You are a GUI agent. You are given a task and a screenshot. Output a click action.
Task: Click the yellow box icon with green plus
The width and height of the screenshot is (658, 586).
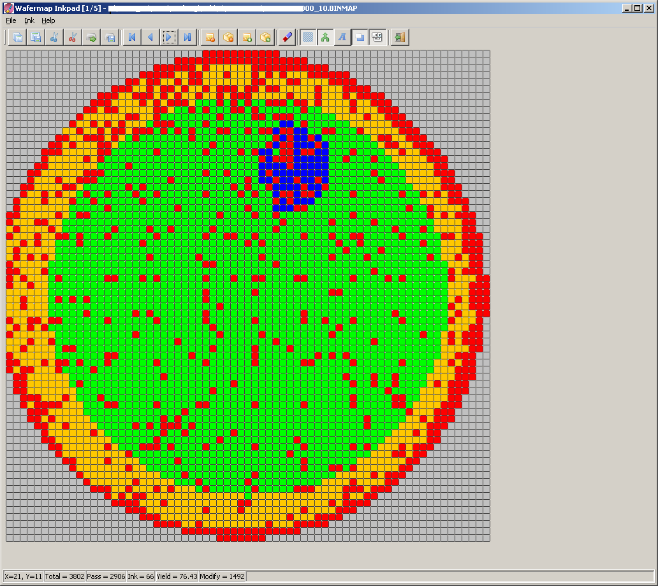pyautogui.click(x=246, y=37)
